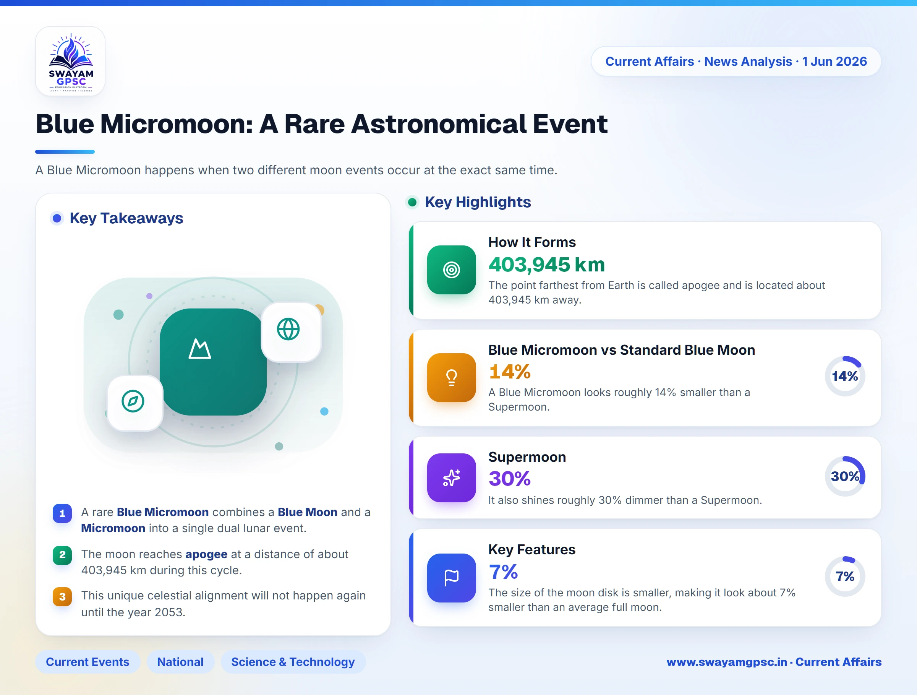
Task: Click the purple sparkles Supermoon icon
Action: (x=452, y=478)
